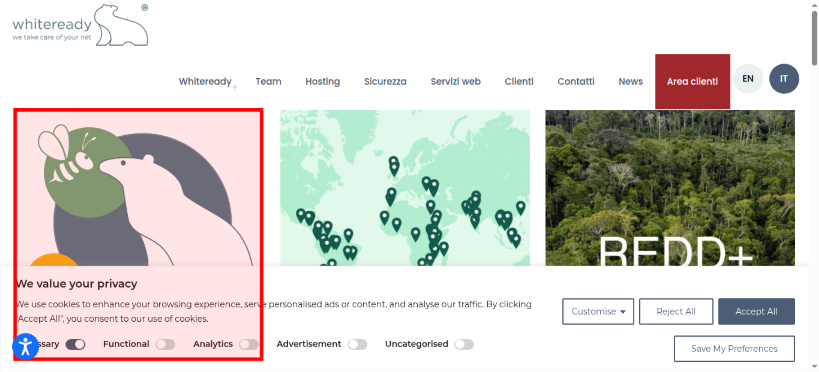
Task: Open the world map pins image
Action: 405,188
